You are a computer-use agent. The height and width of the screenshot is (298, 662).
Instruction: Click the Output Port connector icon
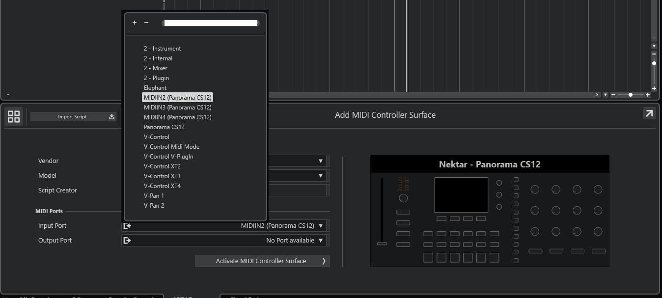coord(127,241)
